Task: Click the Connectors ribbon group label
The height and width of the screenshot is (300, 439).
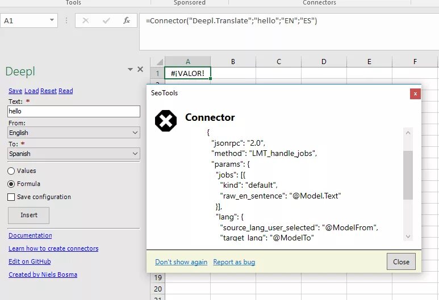Action: 319,2
